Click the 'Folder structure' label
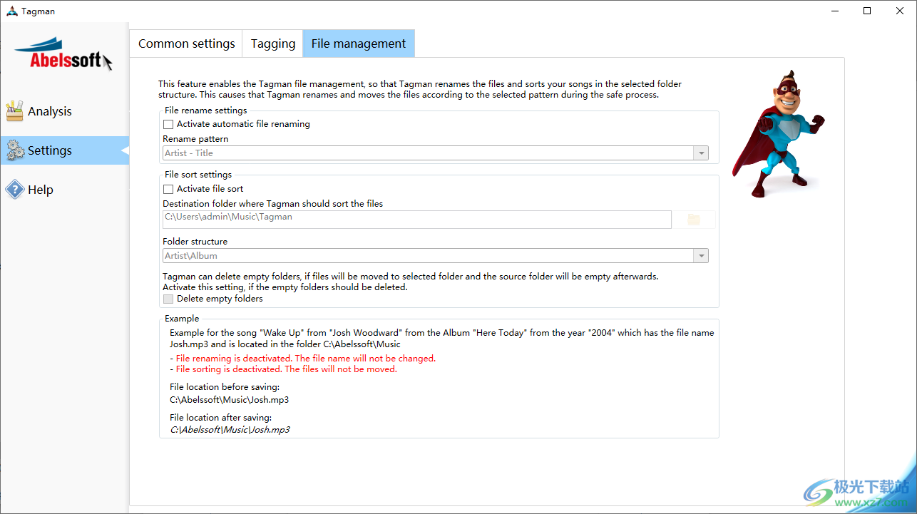917x514 pixels. click(195, 242)
